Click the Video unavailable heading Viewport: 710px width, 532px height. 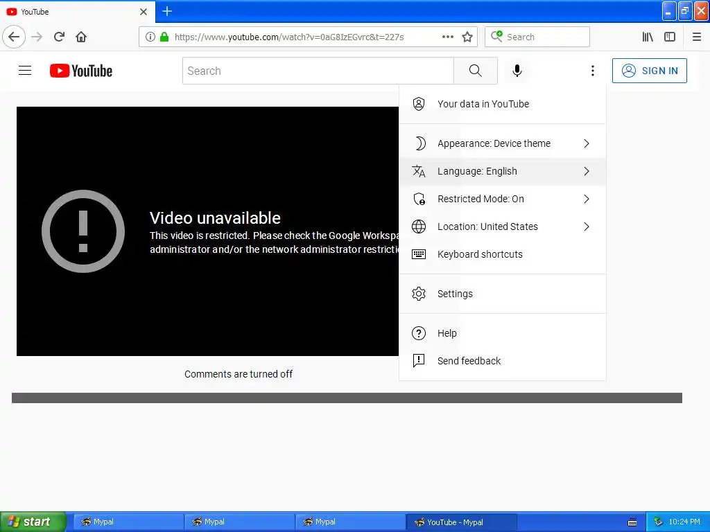215,218
